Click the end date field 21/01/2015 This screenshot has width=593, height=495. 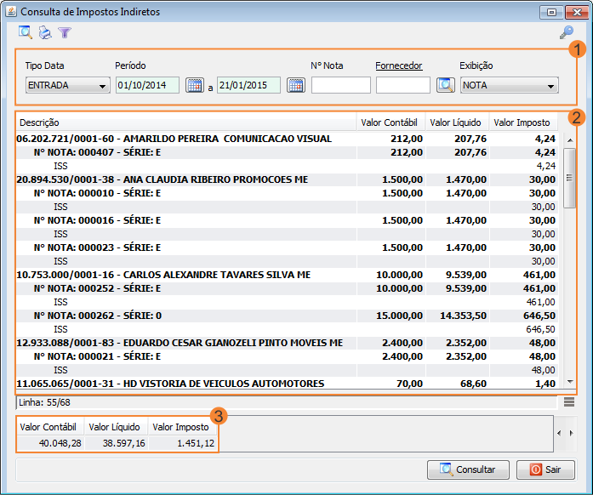[248, 85]
